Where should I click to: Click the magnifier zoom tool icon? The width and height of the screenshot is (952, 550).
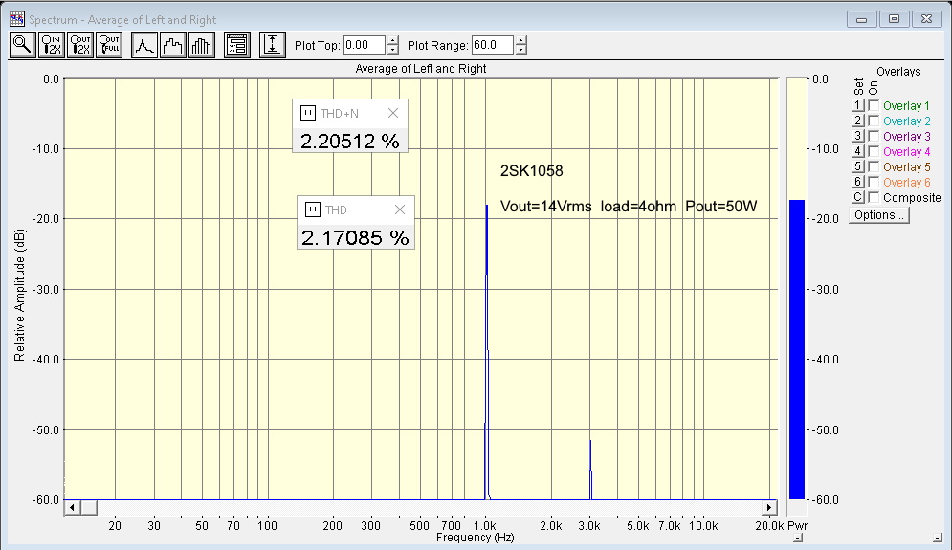point(22,45)
